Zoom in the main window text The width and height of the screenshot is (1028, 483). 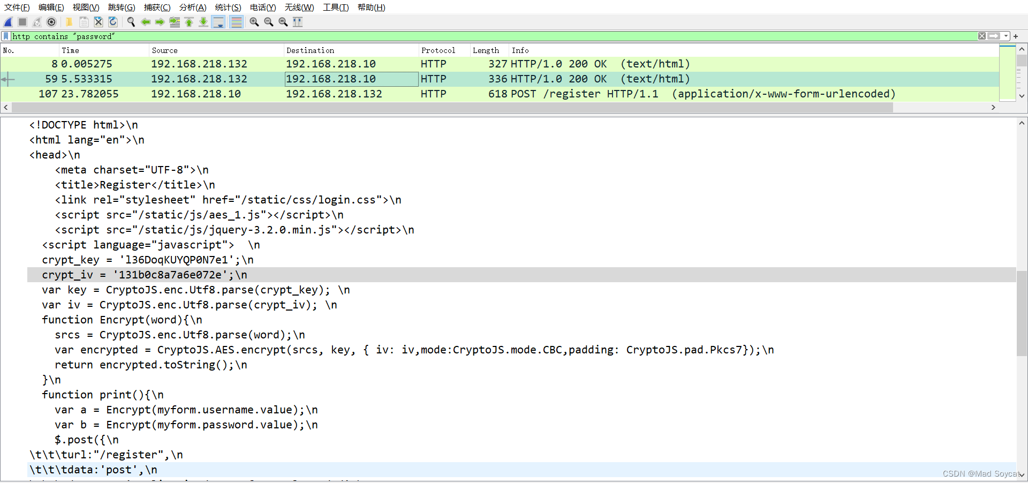(254, 22)
